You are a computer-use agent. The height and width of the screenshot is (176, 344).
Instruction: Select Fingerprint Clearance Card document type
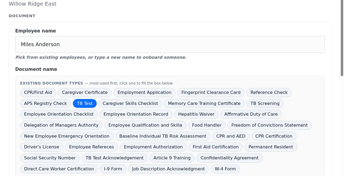pyautogui.click(x=211, y=92)
